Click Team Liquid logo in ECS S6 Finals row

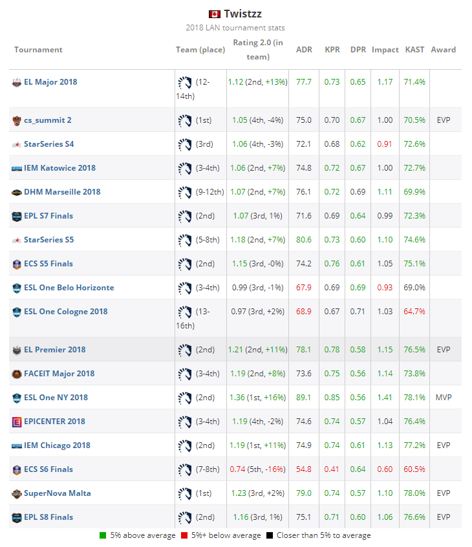[x=185, y=470]
